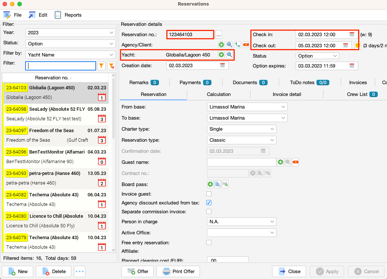Switch to the Remarks tab
Screen dimensions: 387x279
(144, 83)
